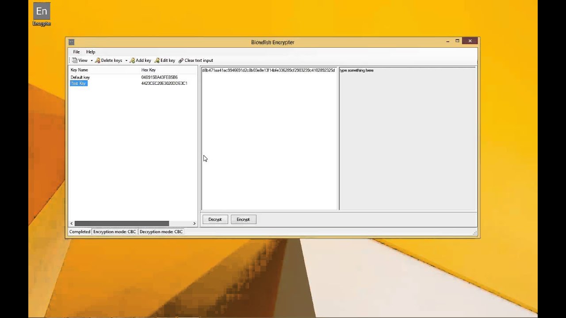Click the Blowfish Encrypter window icon
Image resolution: width=566 pixels, height=318 pixels.
coord(71,42)
